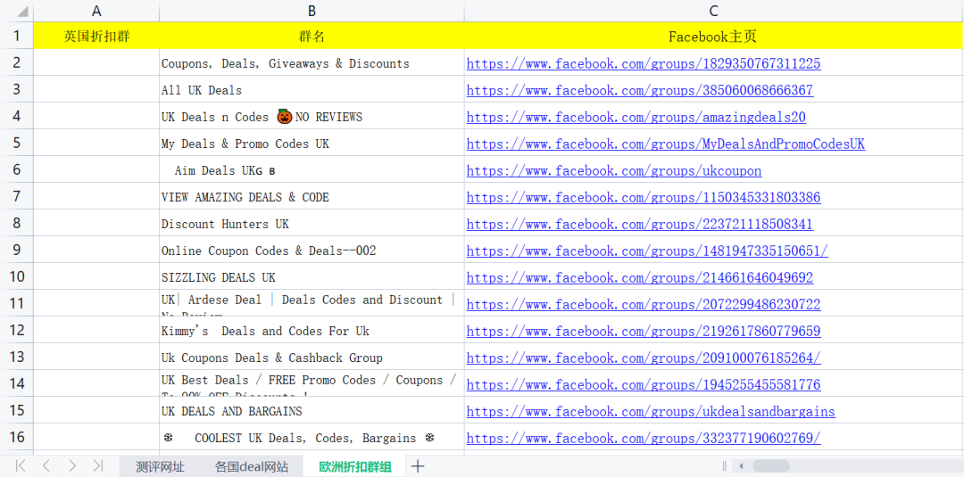Open link groups/1945255455581776
964x477 pixels.
643,385
